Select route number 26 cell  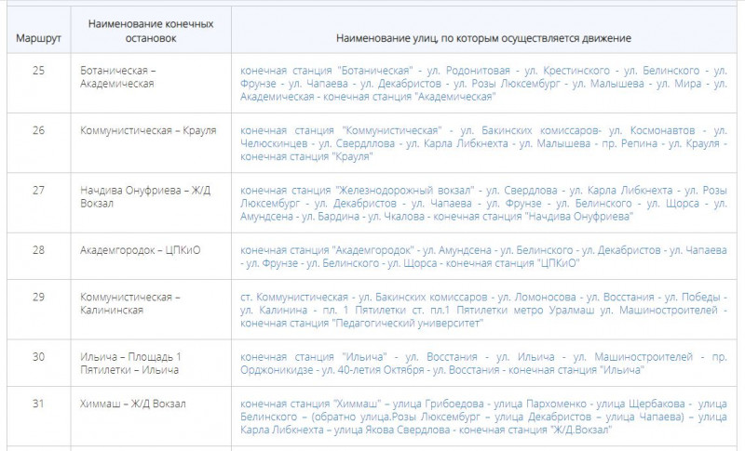click(x=38, y=130)
